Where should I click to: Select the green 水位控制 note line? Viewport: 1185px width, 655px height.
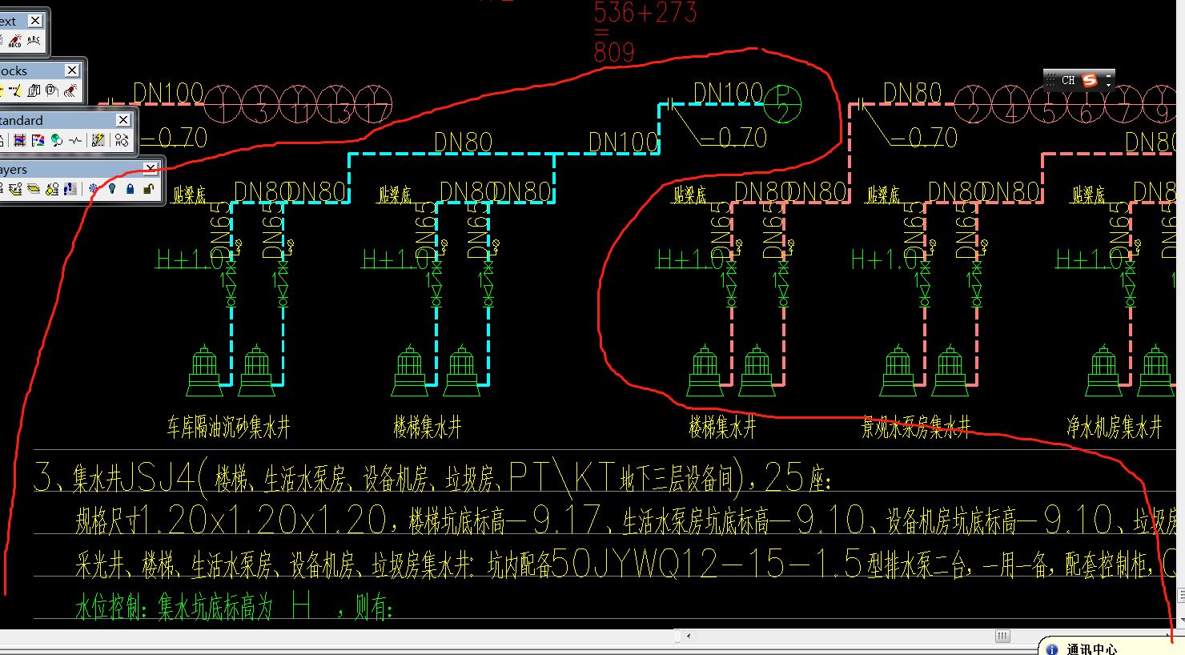coord(234,606)
